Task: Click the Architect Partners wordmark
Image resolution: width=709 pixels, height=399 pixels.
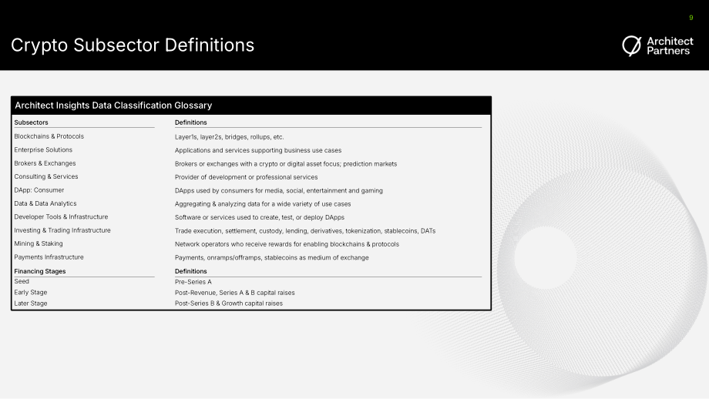Action: (670, 46)
